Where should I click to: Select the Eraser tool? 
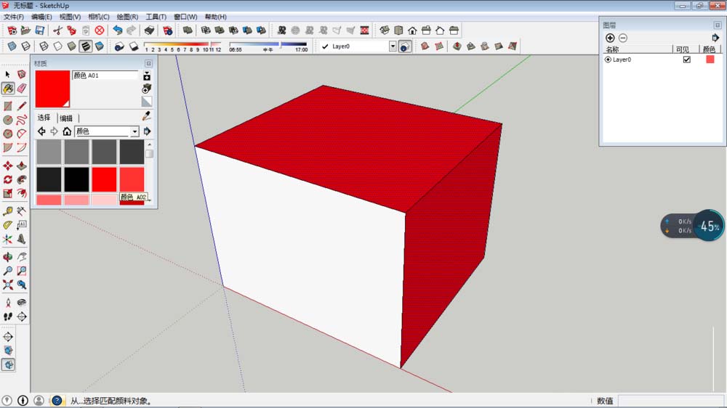pyautogui.click(x=22, y=88)
